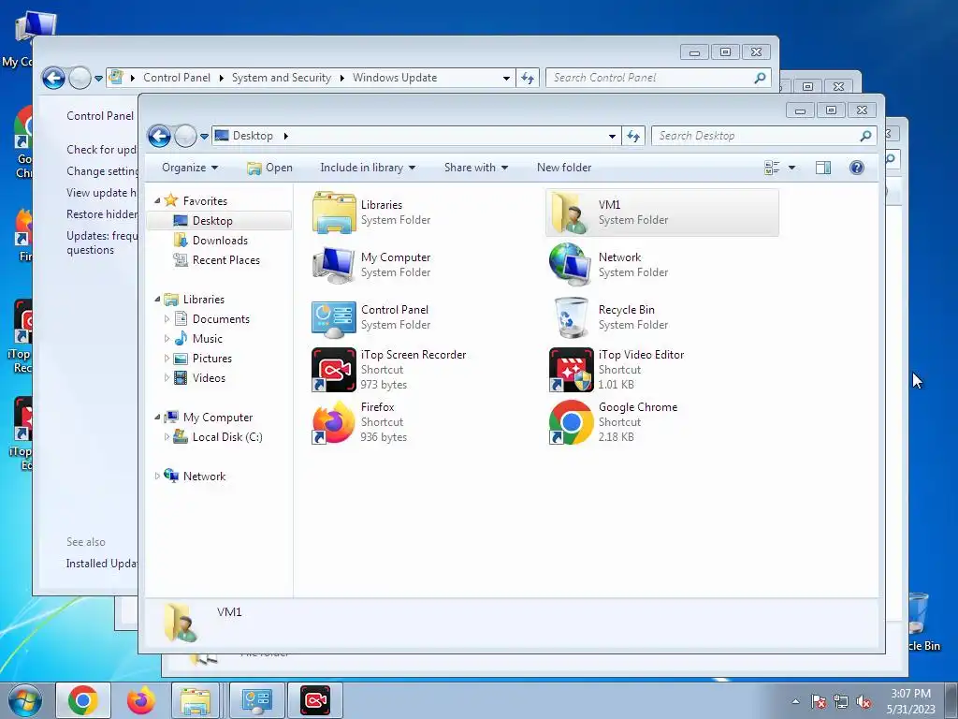Click Windows Update breadcrumb
The image size is (958, 719).
[395, 78]
